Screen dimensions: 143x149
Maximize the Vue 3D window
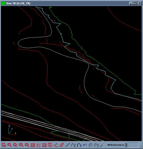[135, 3]
